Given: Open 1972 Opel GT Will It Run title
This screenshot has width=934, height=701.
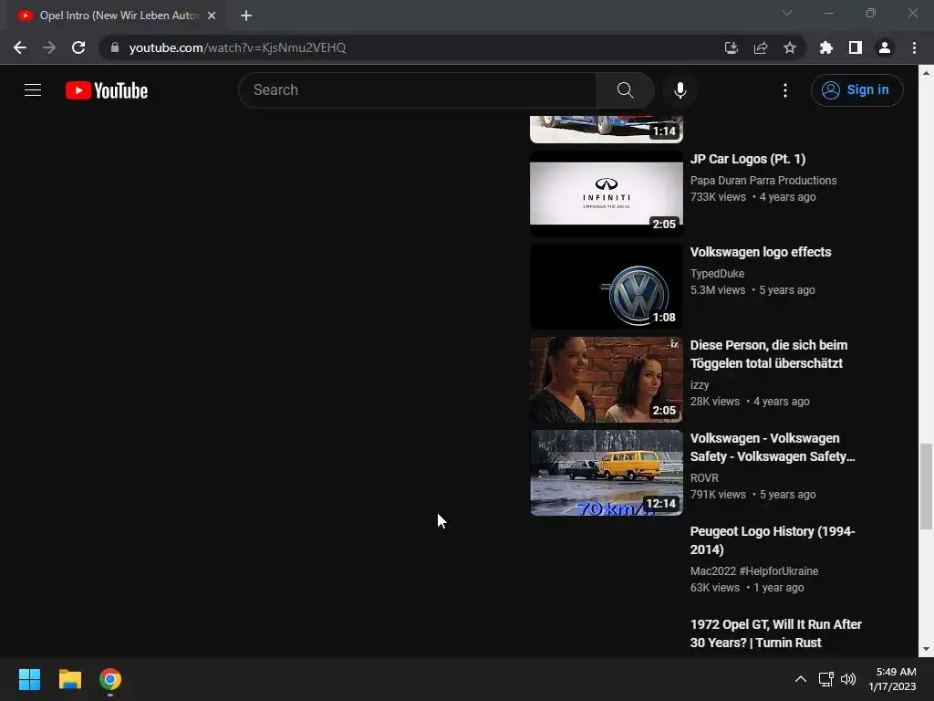Looking at the screenshot, I should click(x=775, y=633).
